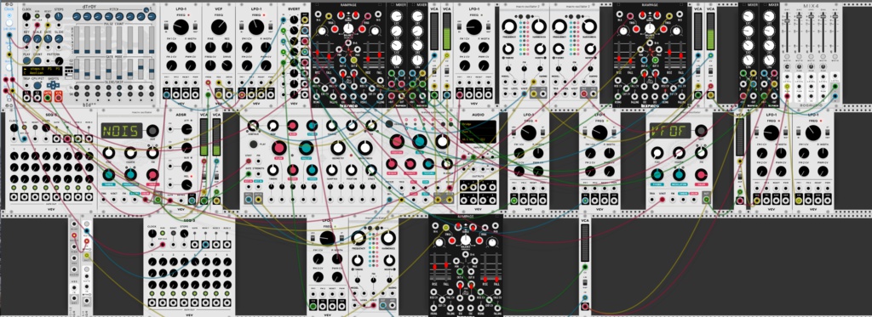Click the STEPS knob on bottom-row SEQ-3

184,234
